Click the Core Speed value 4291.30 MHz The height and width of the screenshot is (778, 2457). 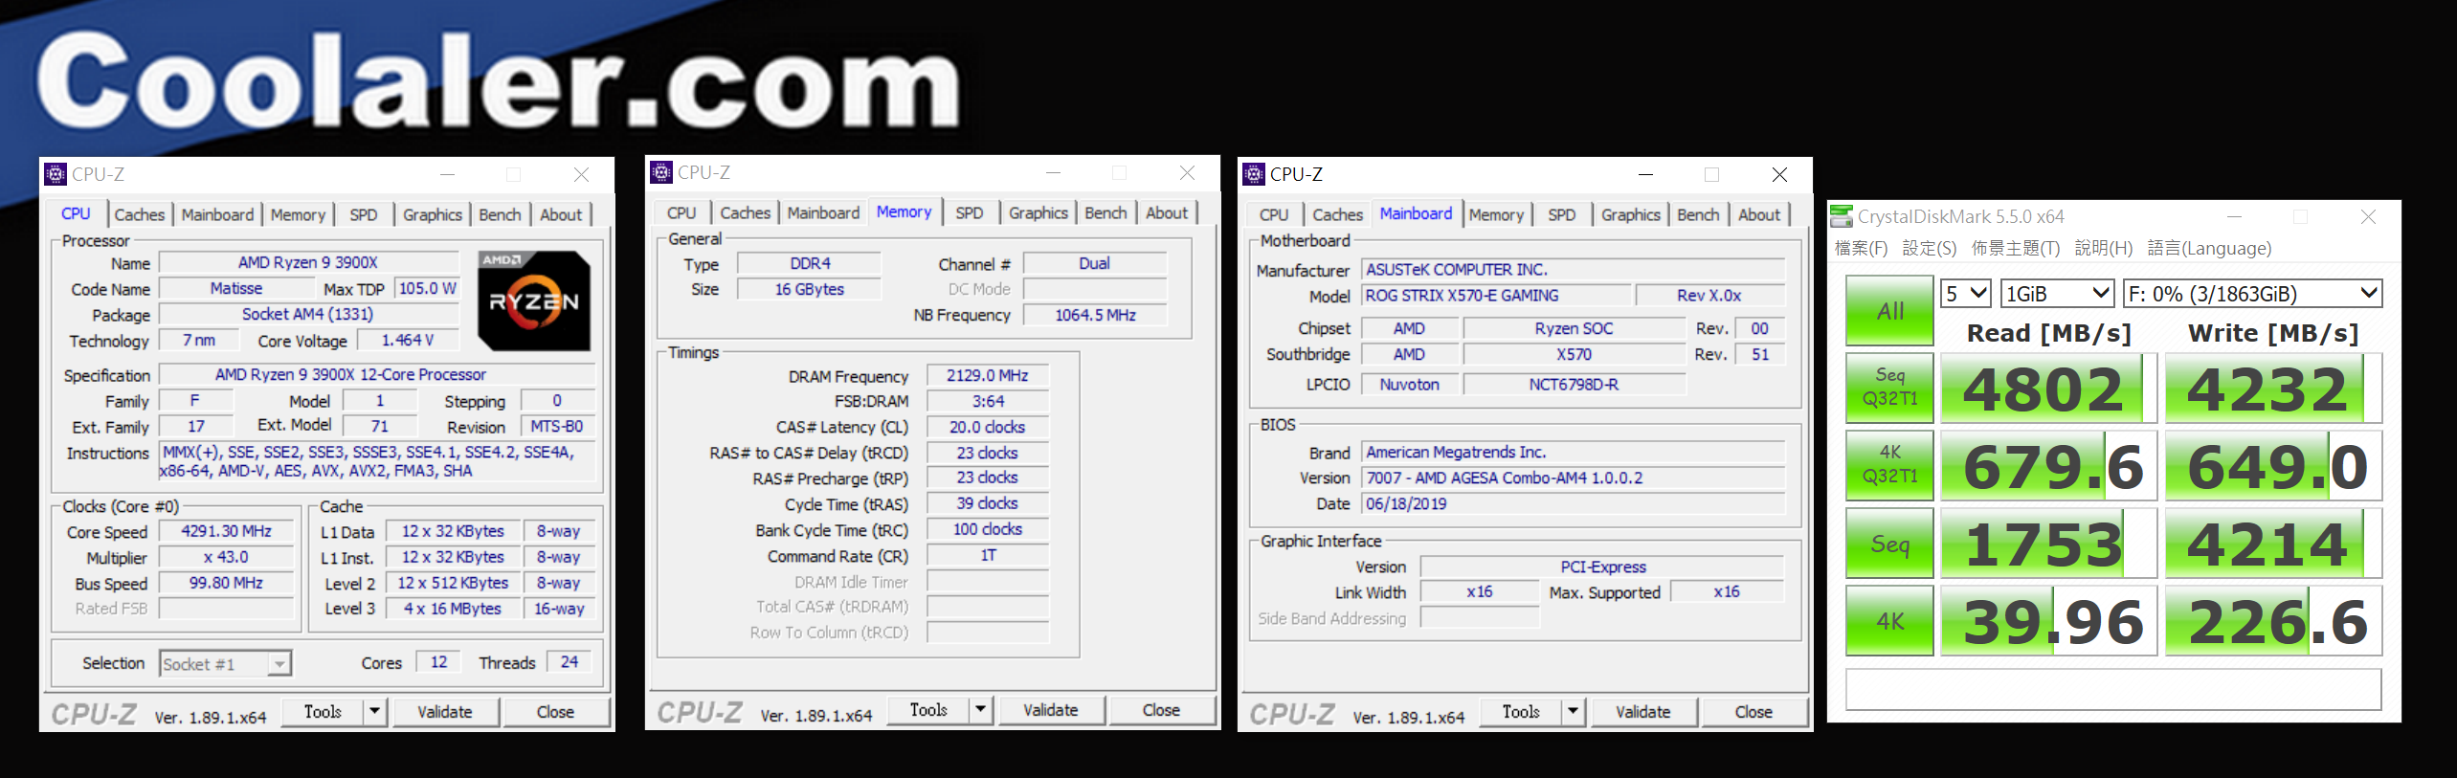227,531
